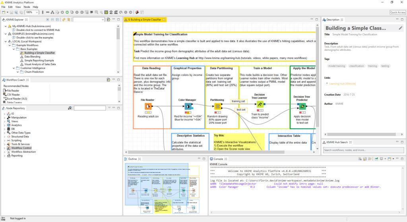
Task: Switch to the Console tab
Action: tap(218, 159)
